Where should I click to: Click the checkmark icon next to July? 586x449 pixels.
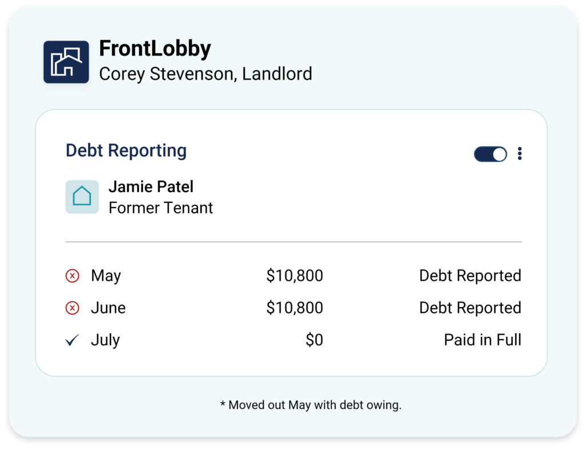pyautogui.click(x=72, y=340)
